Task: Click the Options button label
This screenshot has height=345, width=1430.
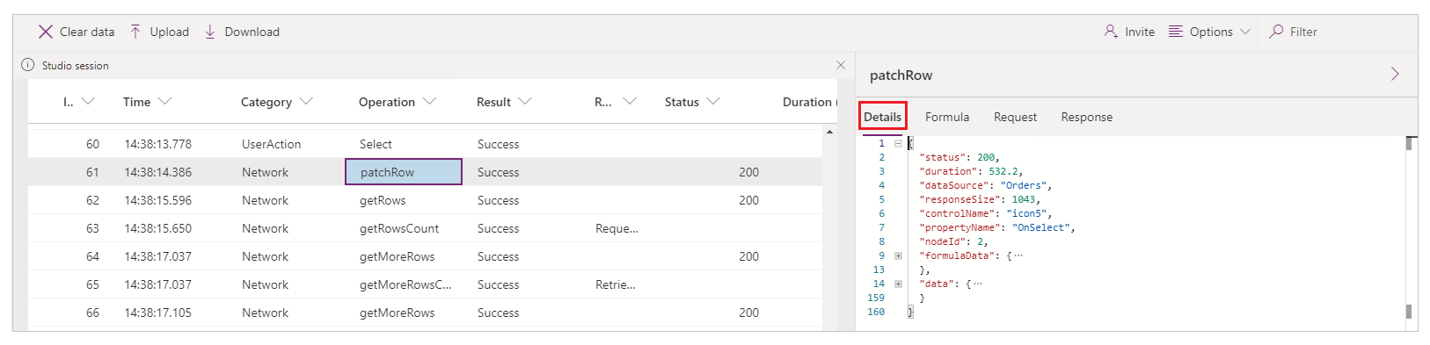Action: [x=1211, y=32]
